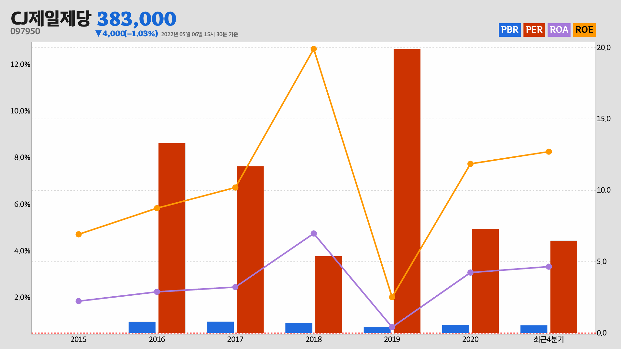Click the 2018 x-axis label
Image resolution: width=621 pixels, height=349 pixels.
[x=314, y=339]
